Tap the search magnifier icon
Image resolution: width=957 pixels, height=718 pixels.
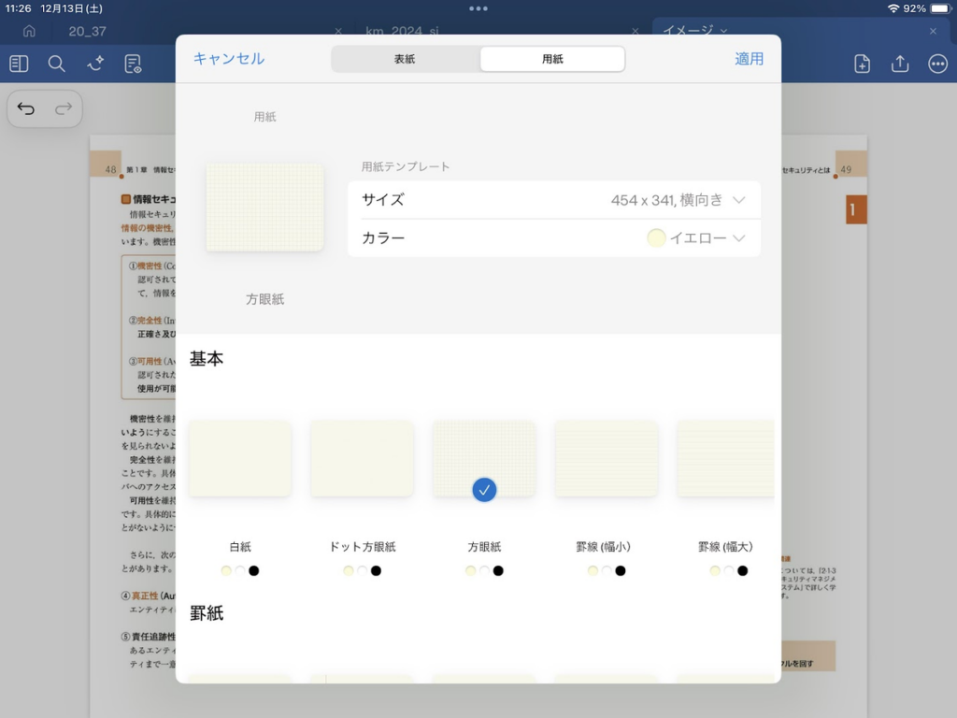(57, 64)
